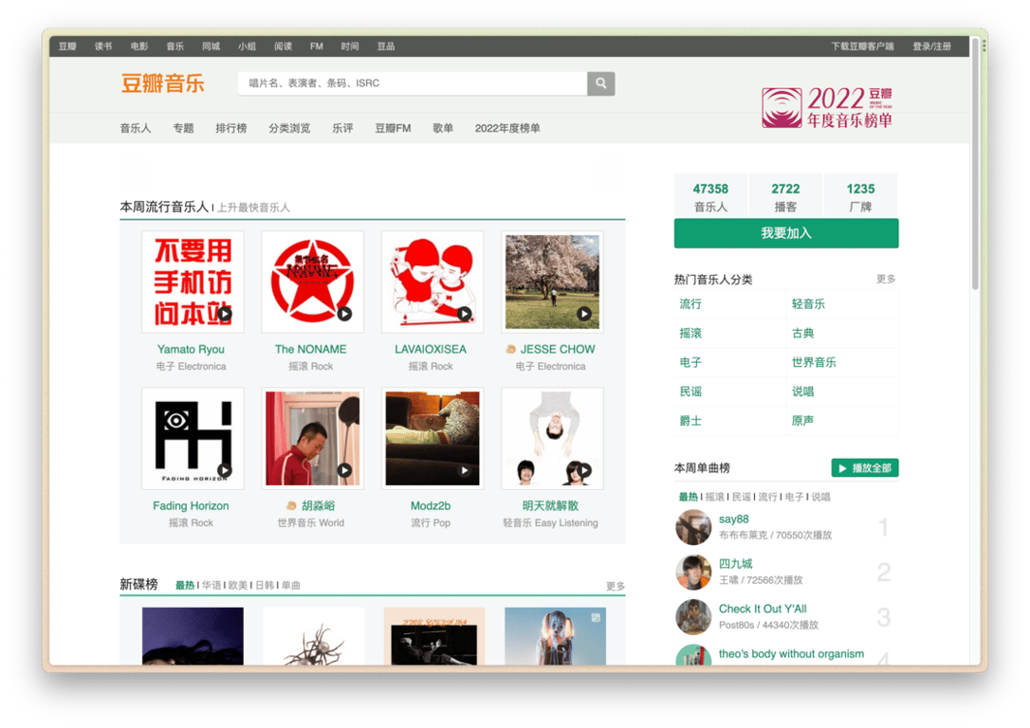Click 更多 beside 新碟榜
Viewport: 1030px width, 728px height.
click(616, 586)
